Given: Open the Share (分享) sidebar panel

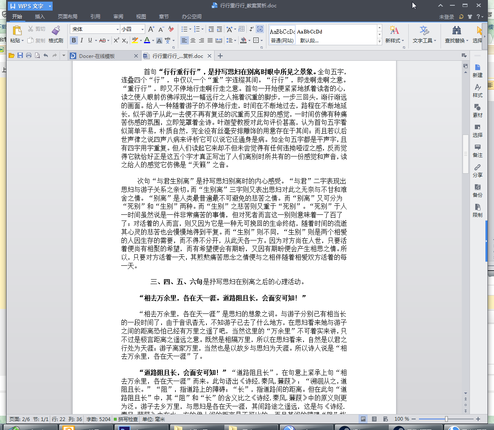Looking at the screenshot, I should pyautogui.click(x=478, y=170).
